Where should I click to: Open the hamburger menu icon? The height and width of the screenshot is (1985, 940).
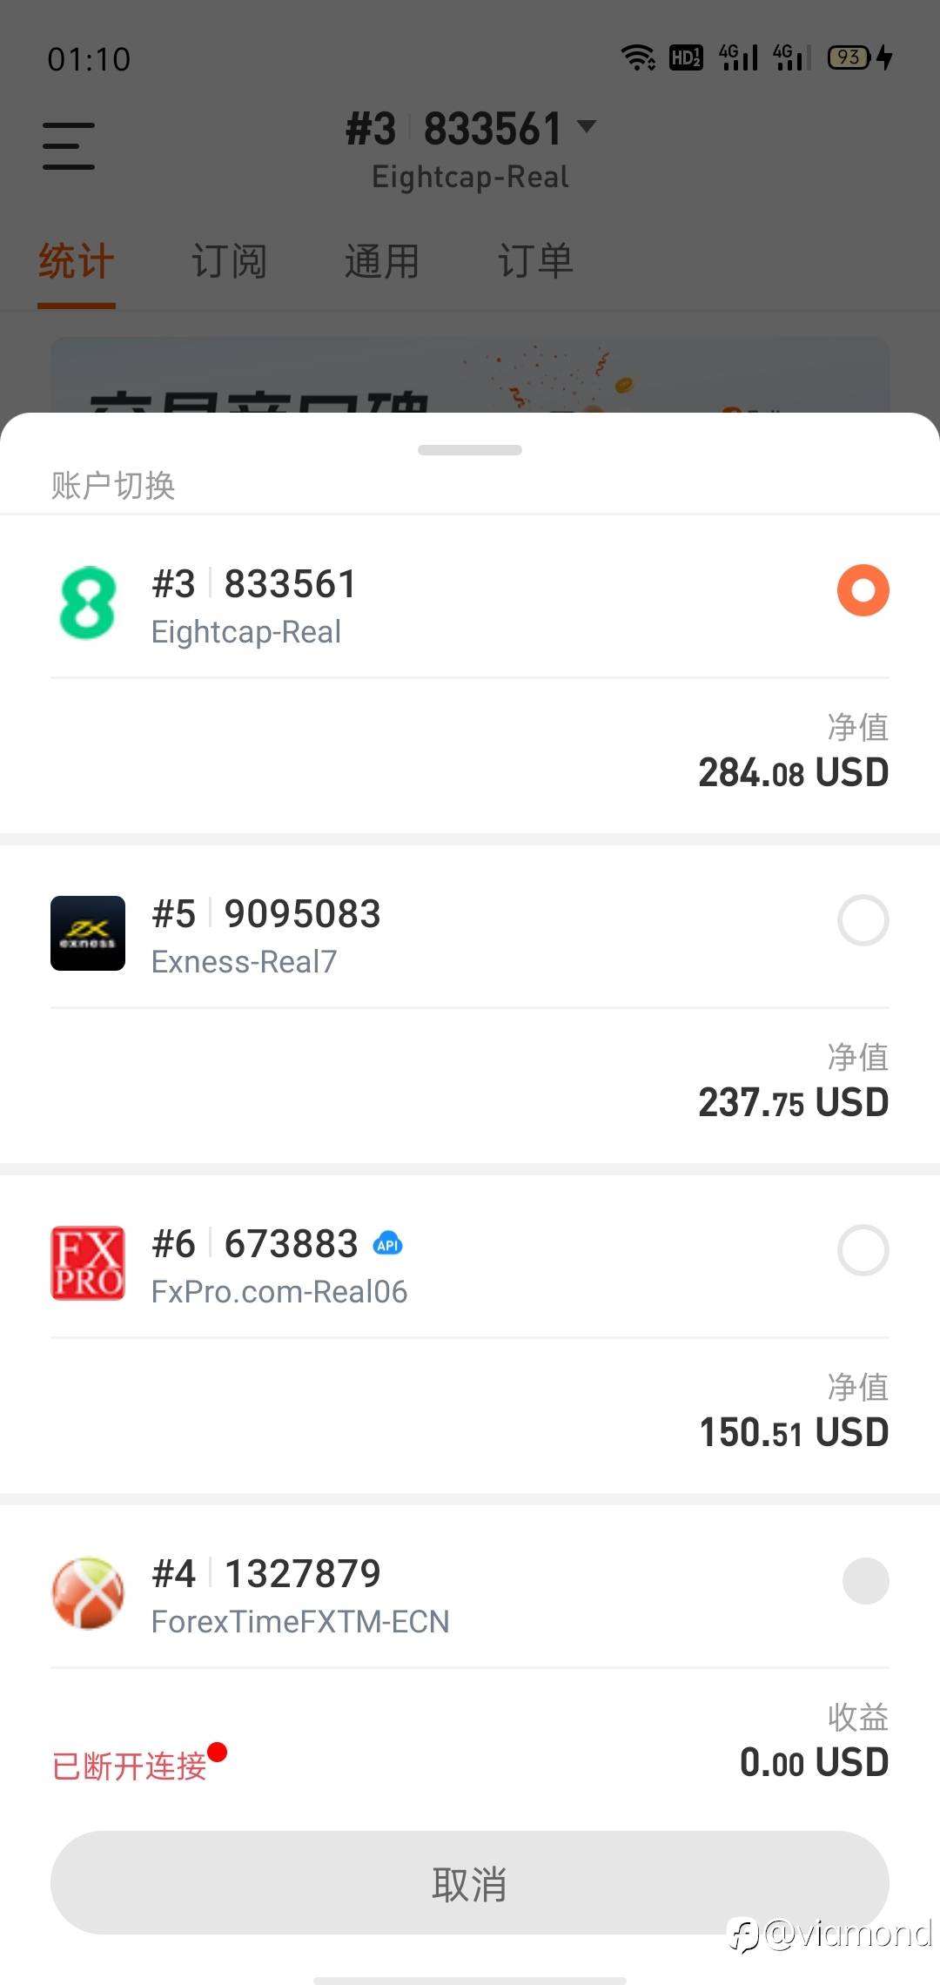point(69,145)
